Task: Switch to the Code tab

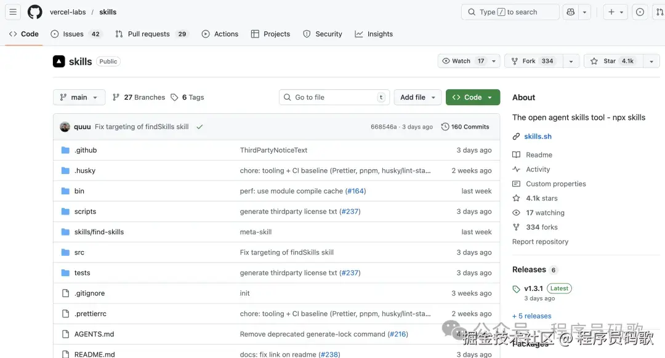Action: [24, 34]
